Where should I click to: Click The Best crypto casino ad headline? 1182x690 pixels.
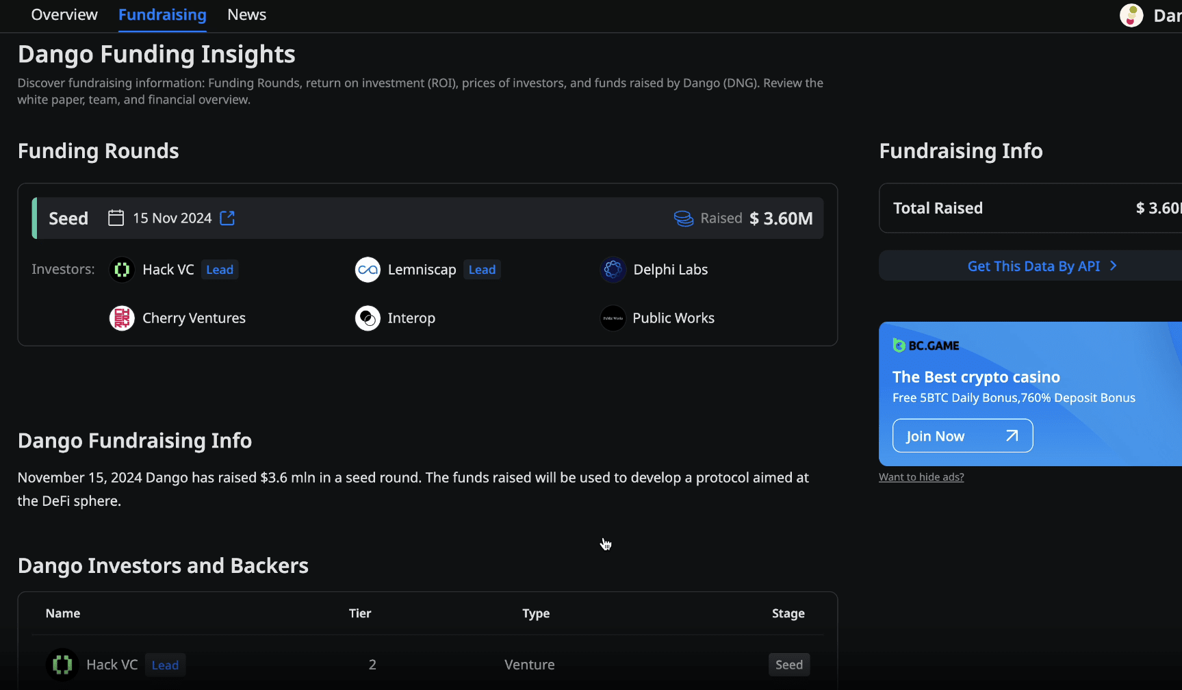click(976, 377)
